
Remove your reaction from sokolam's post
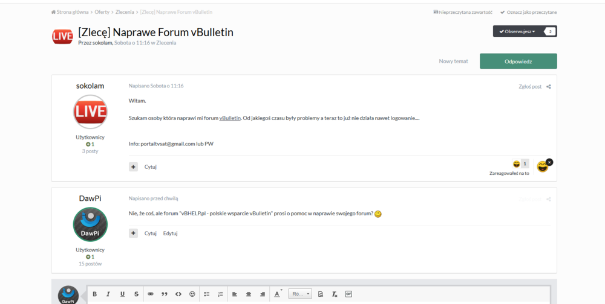(x=549, y=162)
